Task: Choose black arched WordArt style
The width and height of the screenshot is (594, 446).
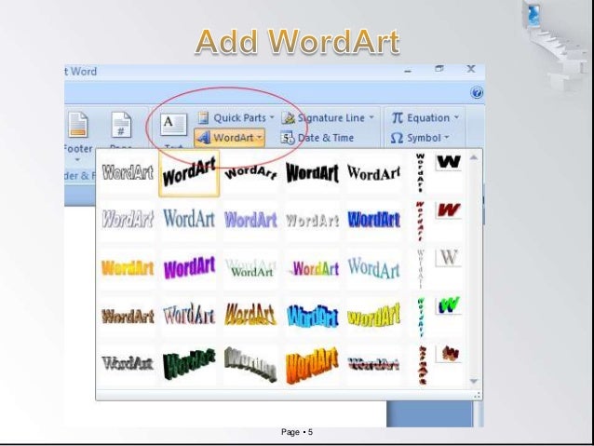Action: (250, 172)
